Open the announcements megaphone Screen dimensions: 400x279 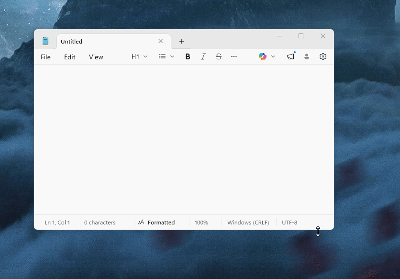pos(290,56)
